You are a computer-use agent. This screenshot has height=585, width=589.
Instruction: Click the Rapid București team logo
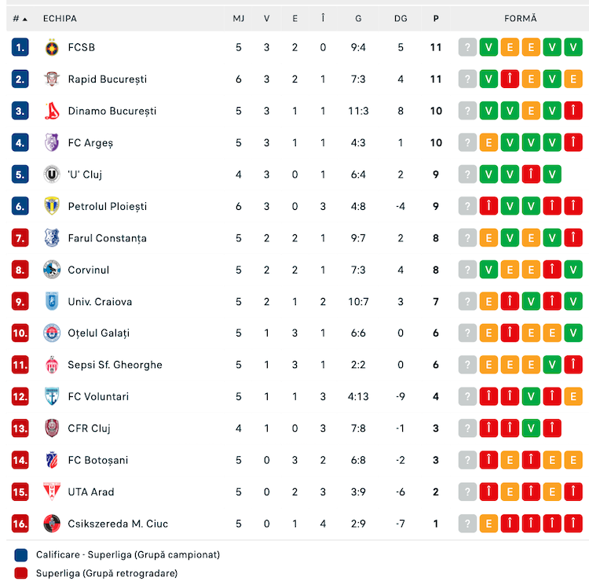[52, 79]
